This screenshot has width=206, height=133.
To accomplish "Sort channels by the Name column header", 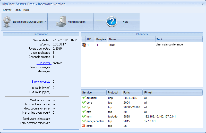I will tap(131, 40).
